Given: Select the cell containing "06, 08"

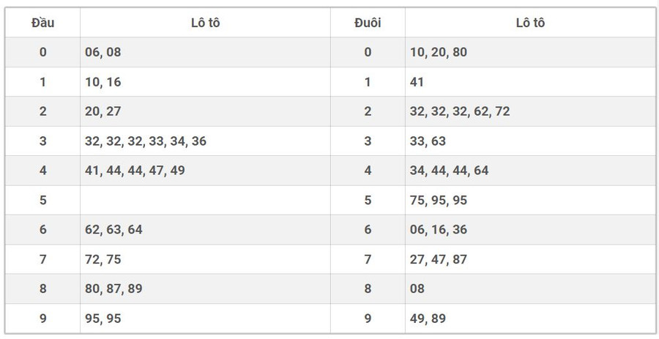Looking at the screenshot, I should [x=103, y=52].
